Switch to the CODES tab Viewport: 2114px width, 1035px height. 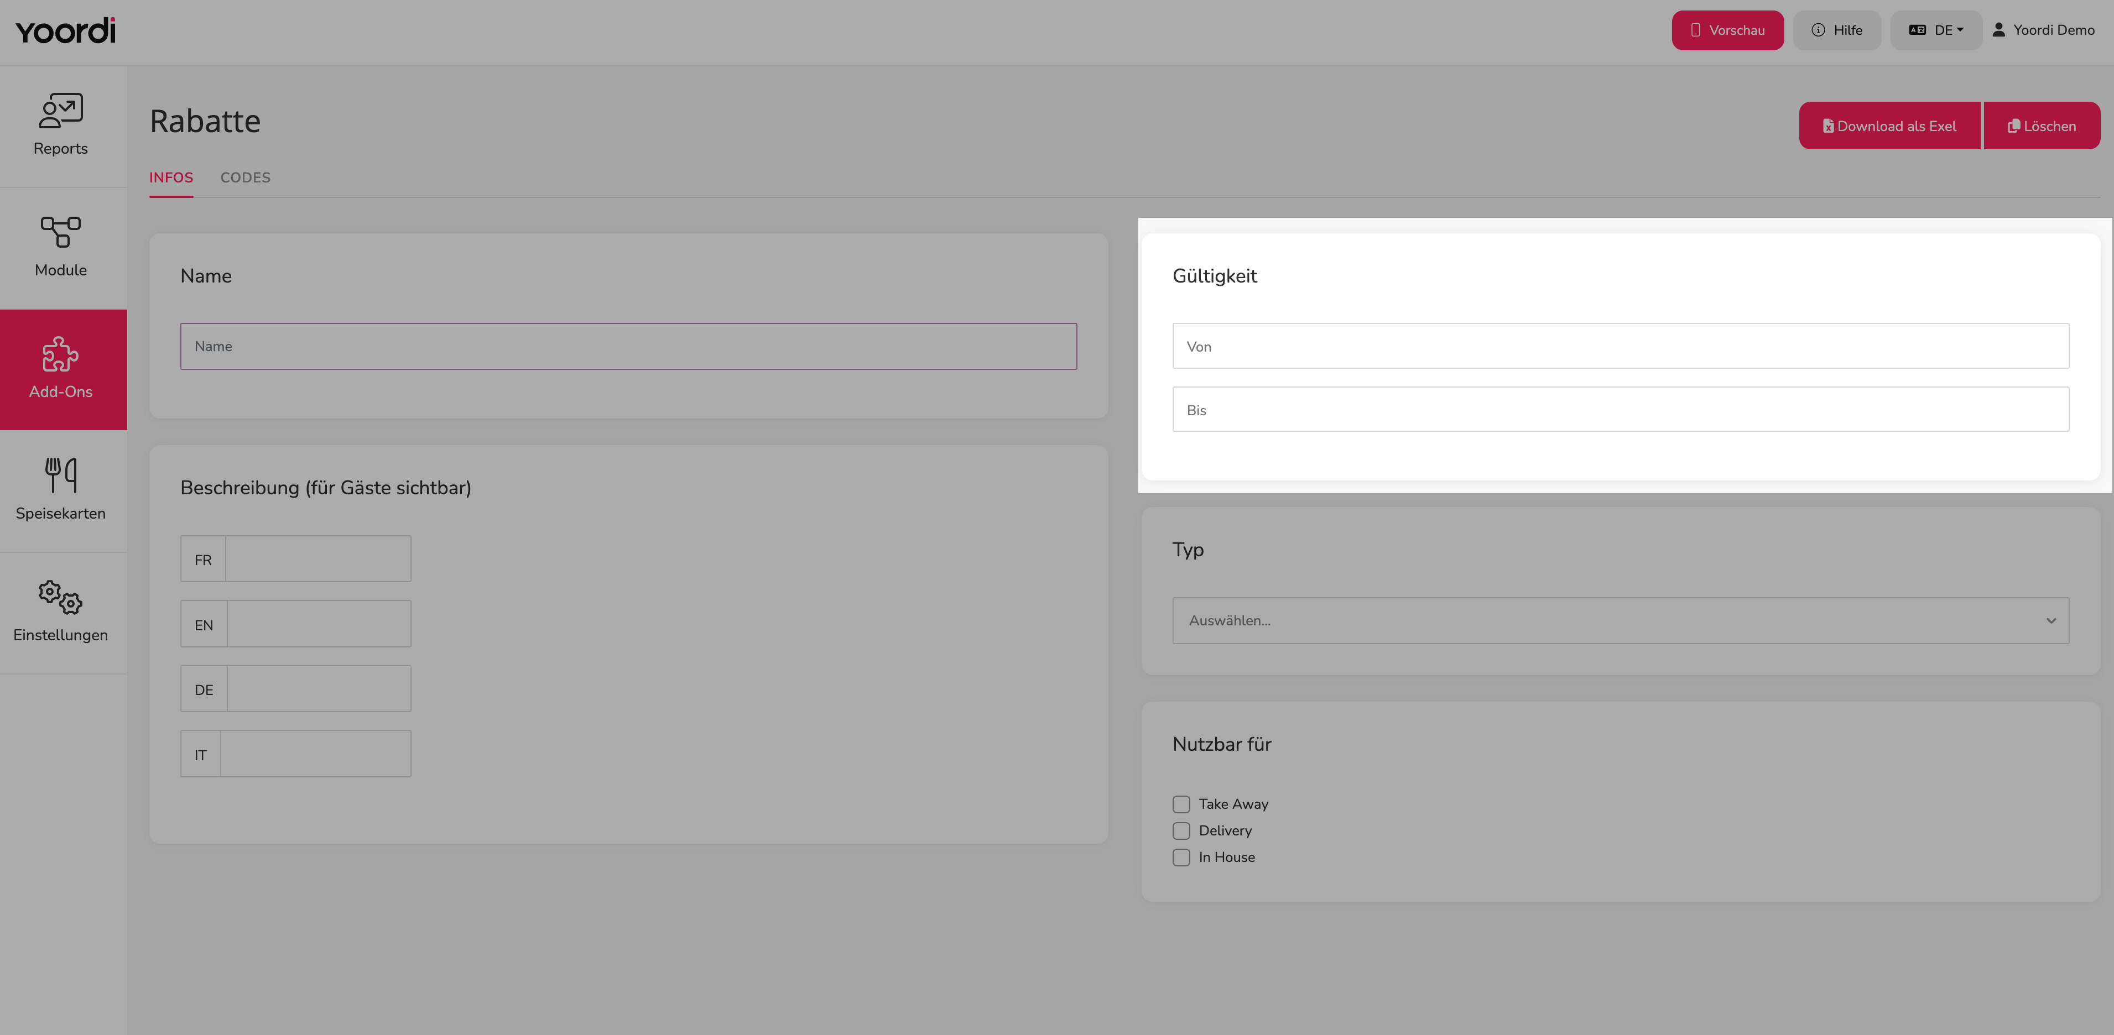coord(246,177)
